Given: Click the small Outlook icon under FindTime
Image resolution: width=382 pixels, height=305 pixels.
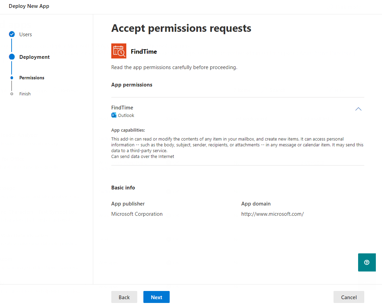Looking at the screenshot, I should pos(114,115).
